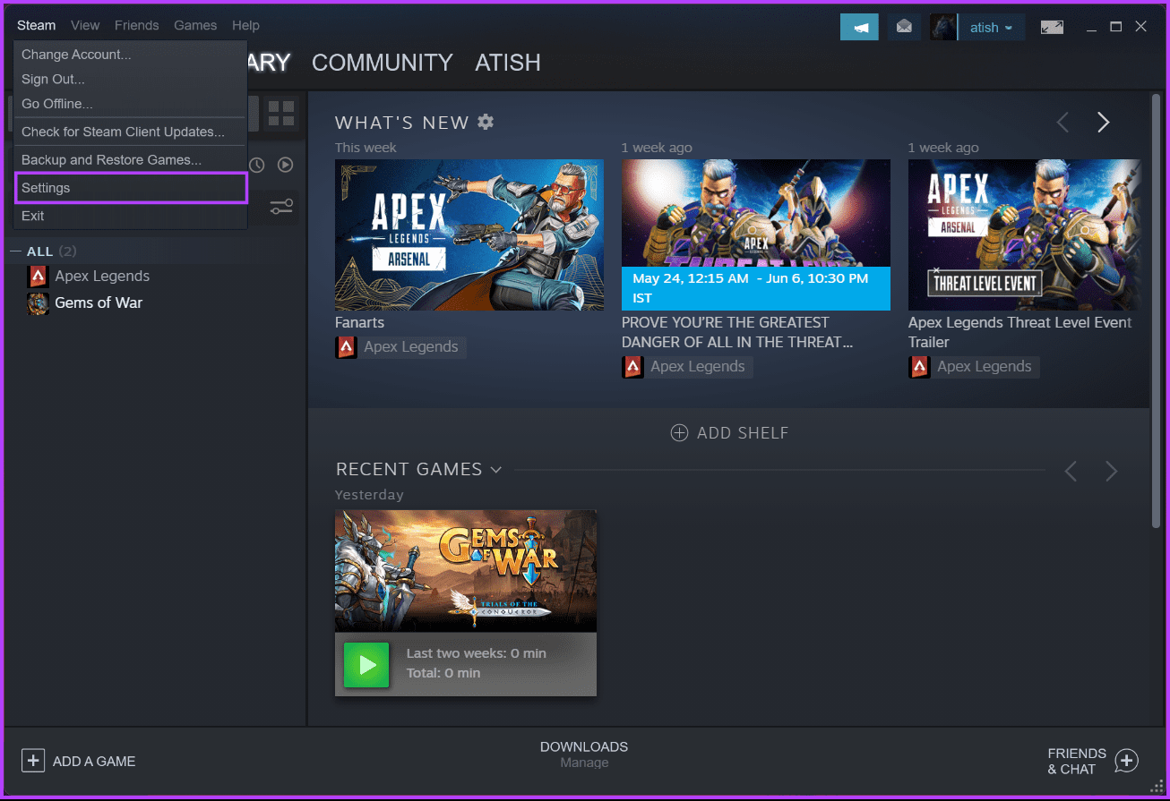
Task: Go to next What's New page
Action: 1104,123
